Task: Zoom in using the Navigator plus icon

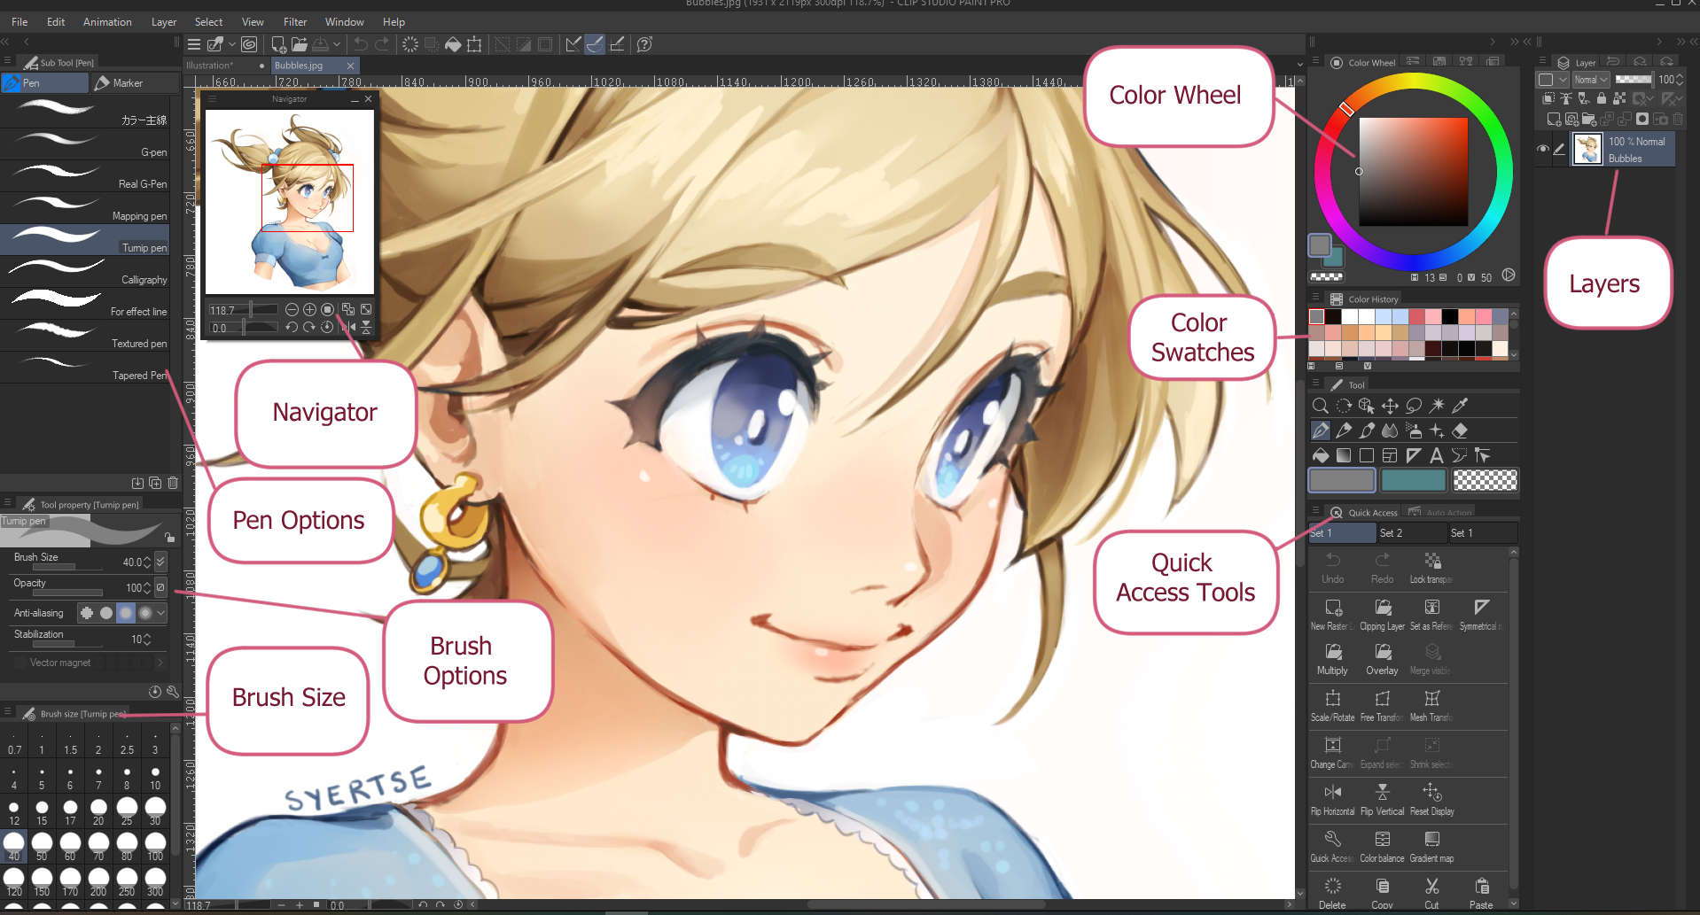Action: coord(309,309)
